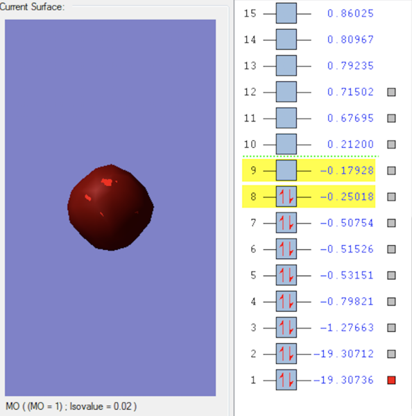Click energy value 0.80967
The height and width of the screenshot is (416, 412).
pos(350,40)
